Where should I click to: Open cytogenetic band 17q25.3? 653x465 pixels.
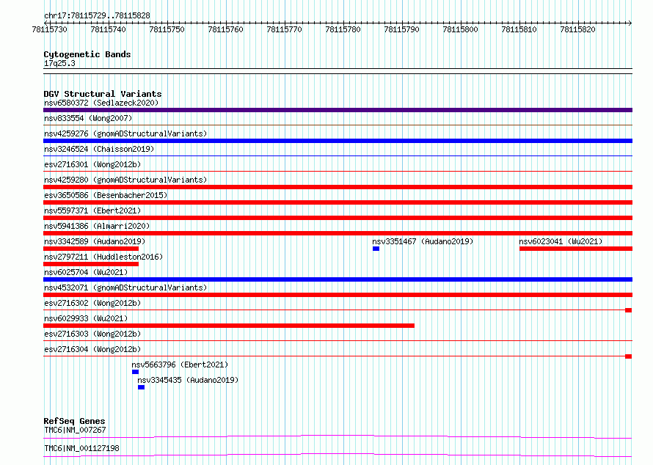59,63
